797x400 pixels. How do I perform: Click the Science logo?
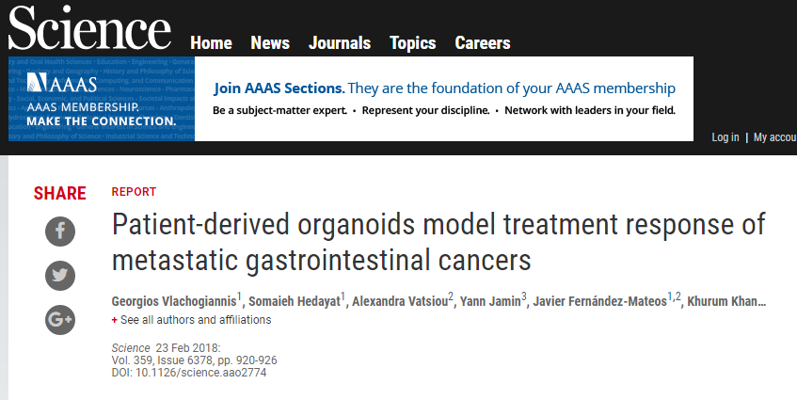click(90, 30)
